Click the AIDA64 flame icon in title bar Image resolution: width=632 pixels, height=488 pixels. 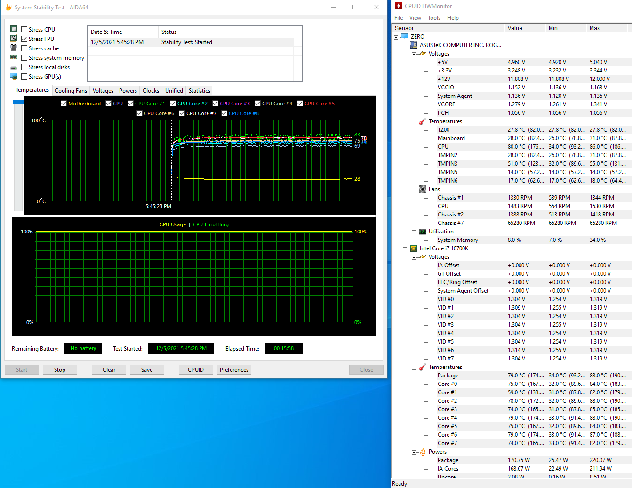pos(8,7)
